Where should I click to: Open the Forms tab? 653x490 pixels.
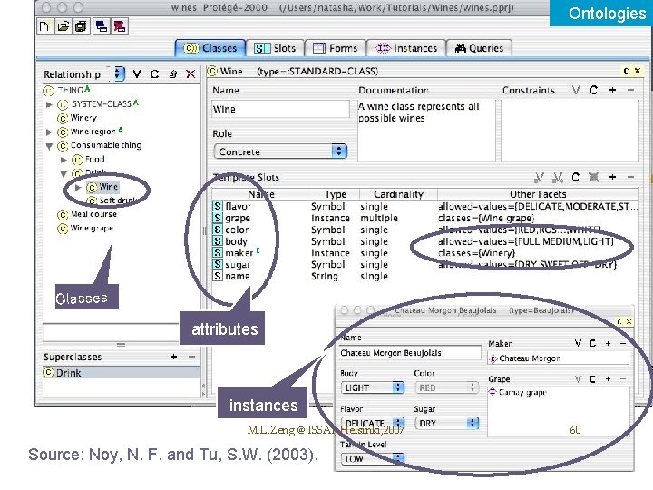336,48
